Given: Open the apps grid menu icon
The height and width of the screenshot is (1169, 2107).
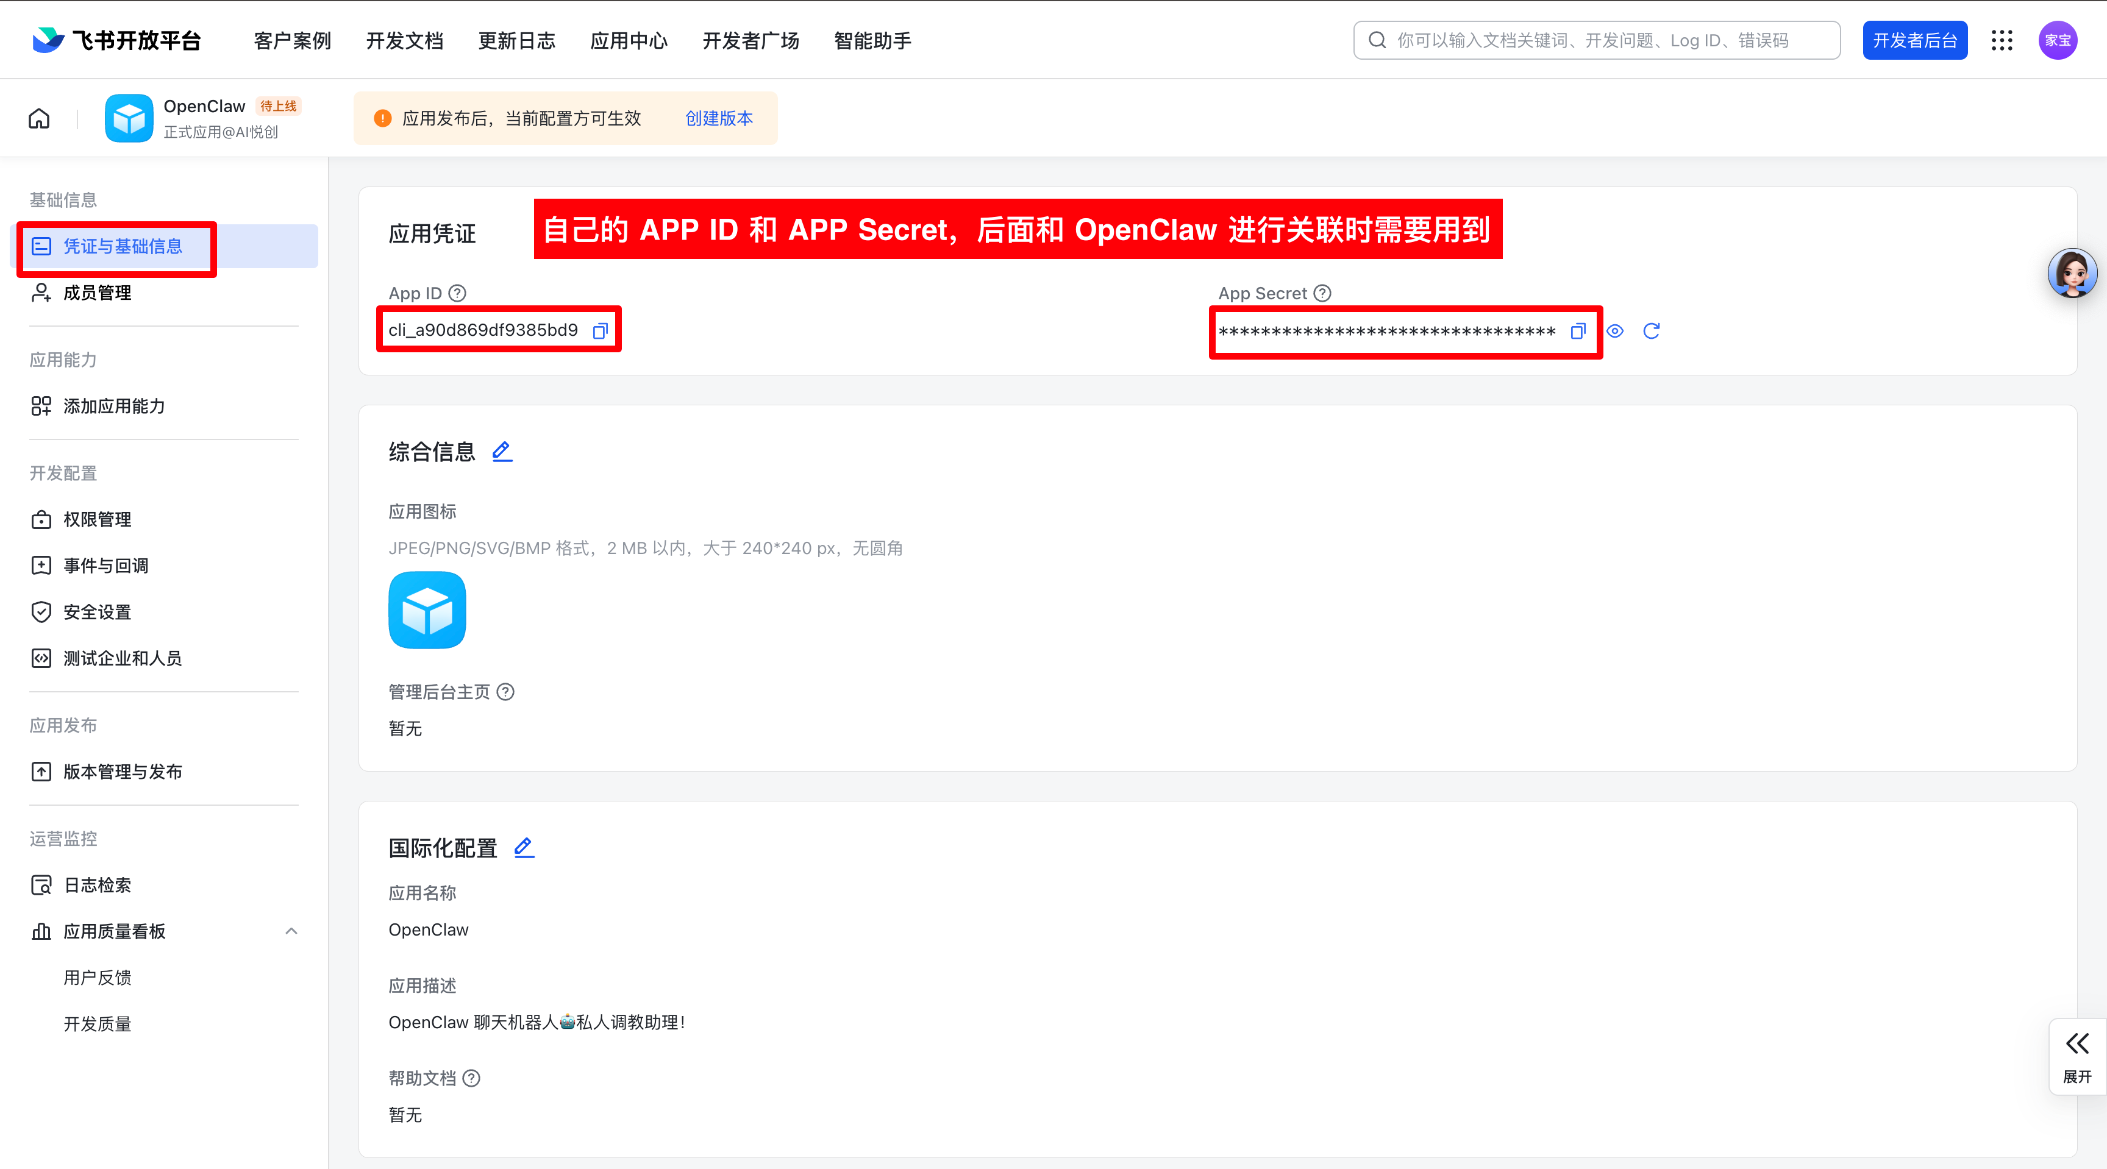Looking at the screenshot, I should pos(2002,40).
